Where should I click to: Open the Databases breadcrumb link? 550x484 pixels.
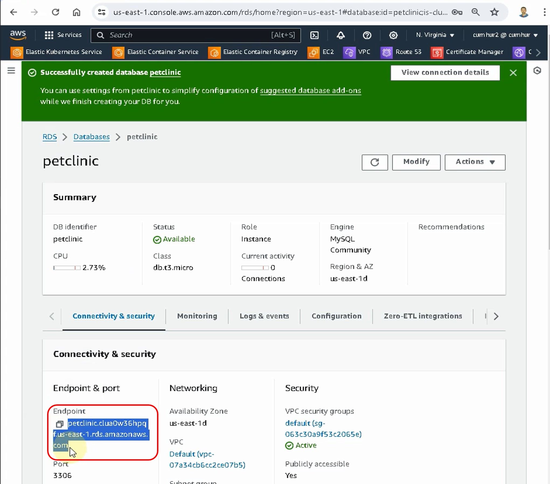click(x=92, y=137)
